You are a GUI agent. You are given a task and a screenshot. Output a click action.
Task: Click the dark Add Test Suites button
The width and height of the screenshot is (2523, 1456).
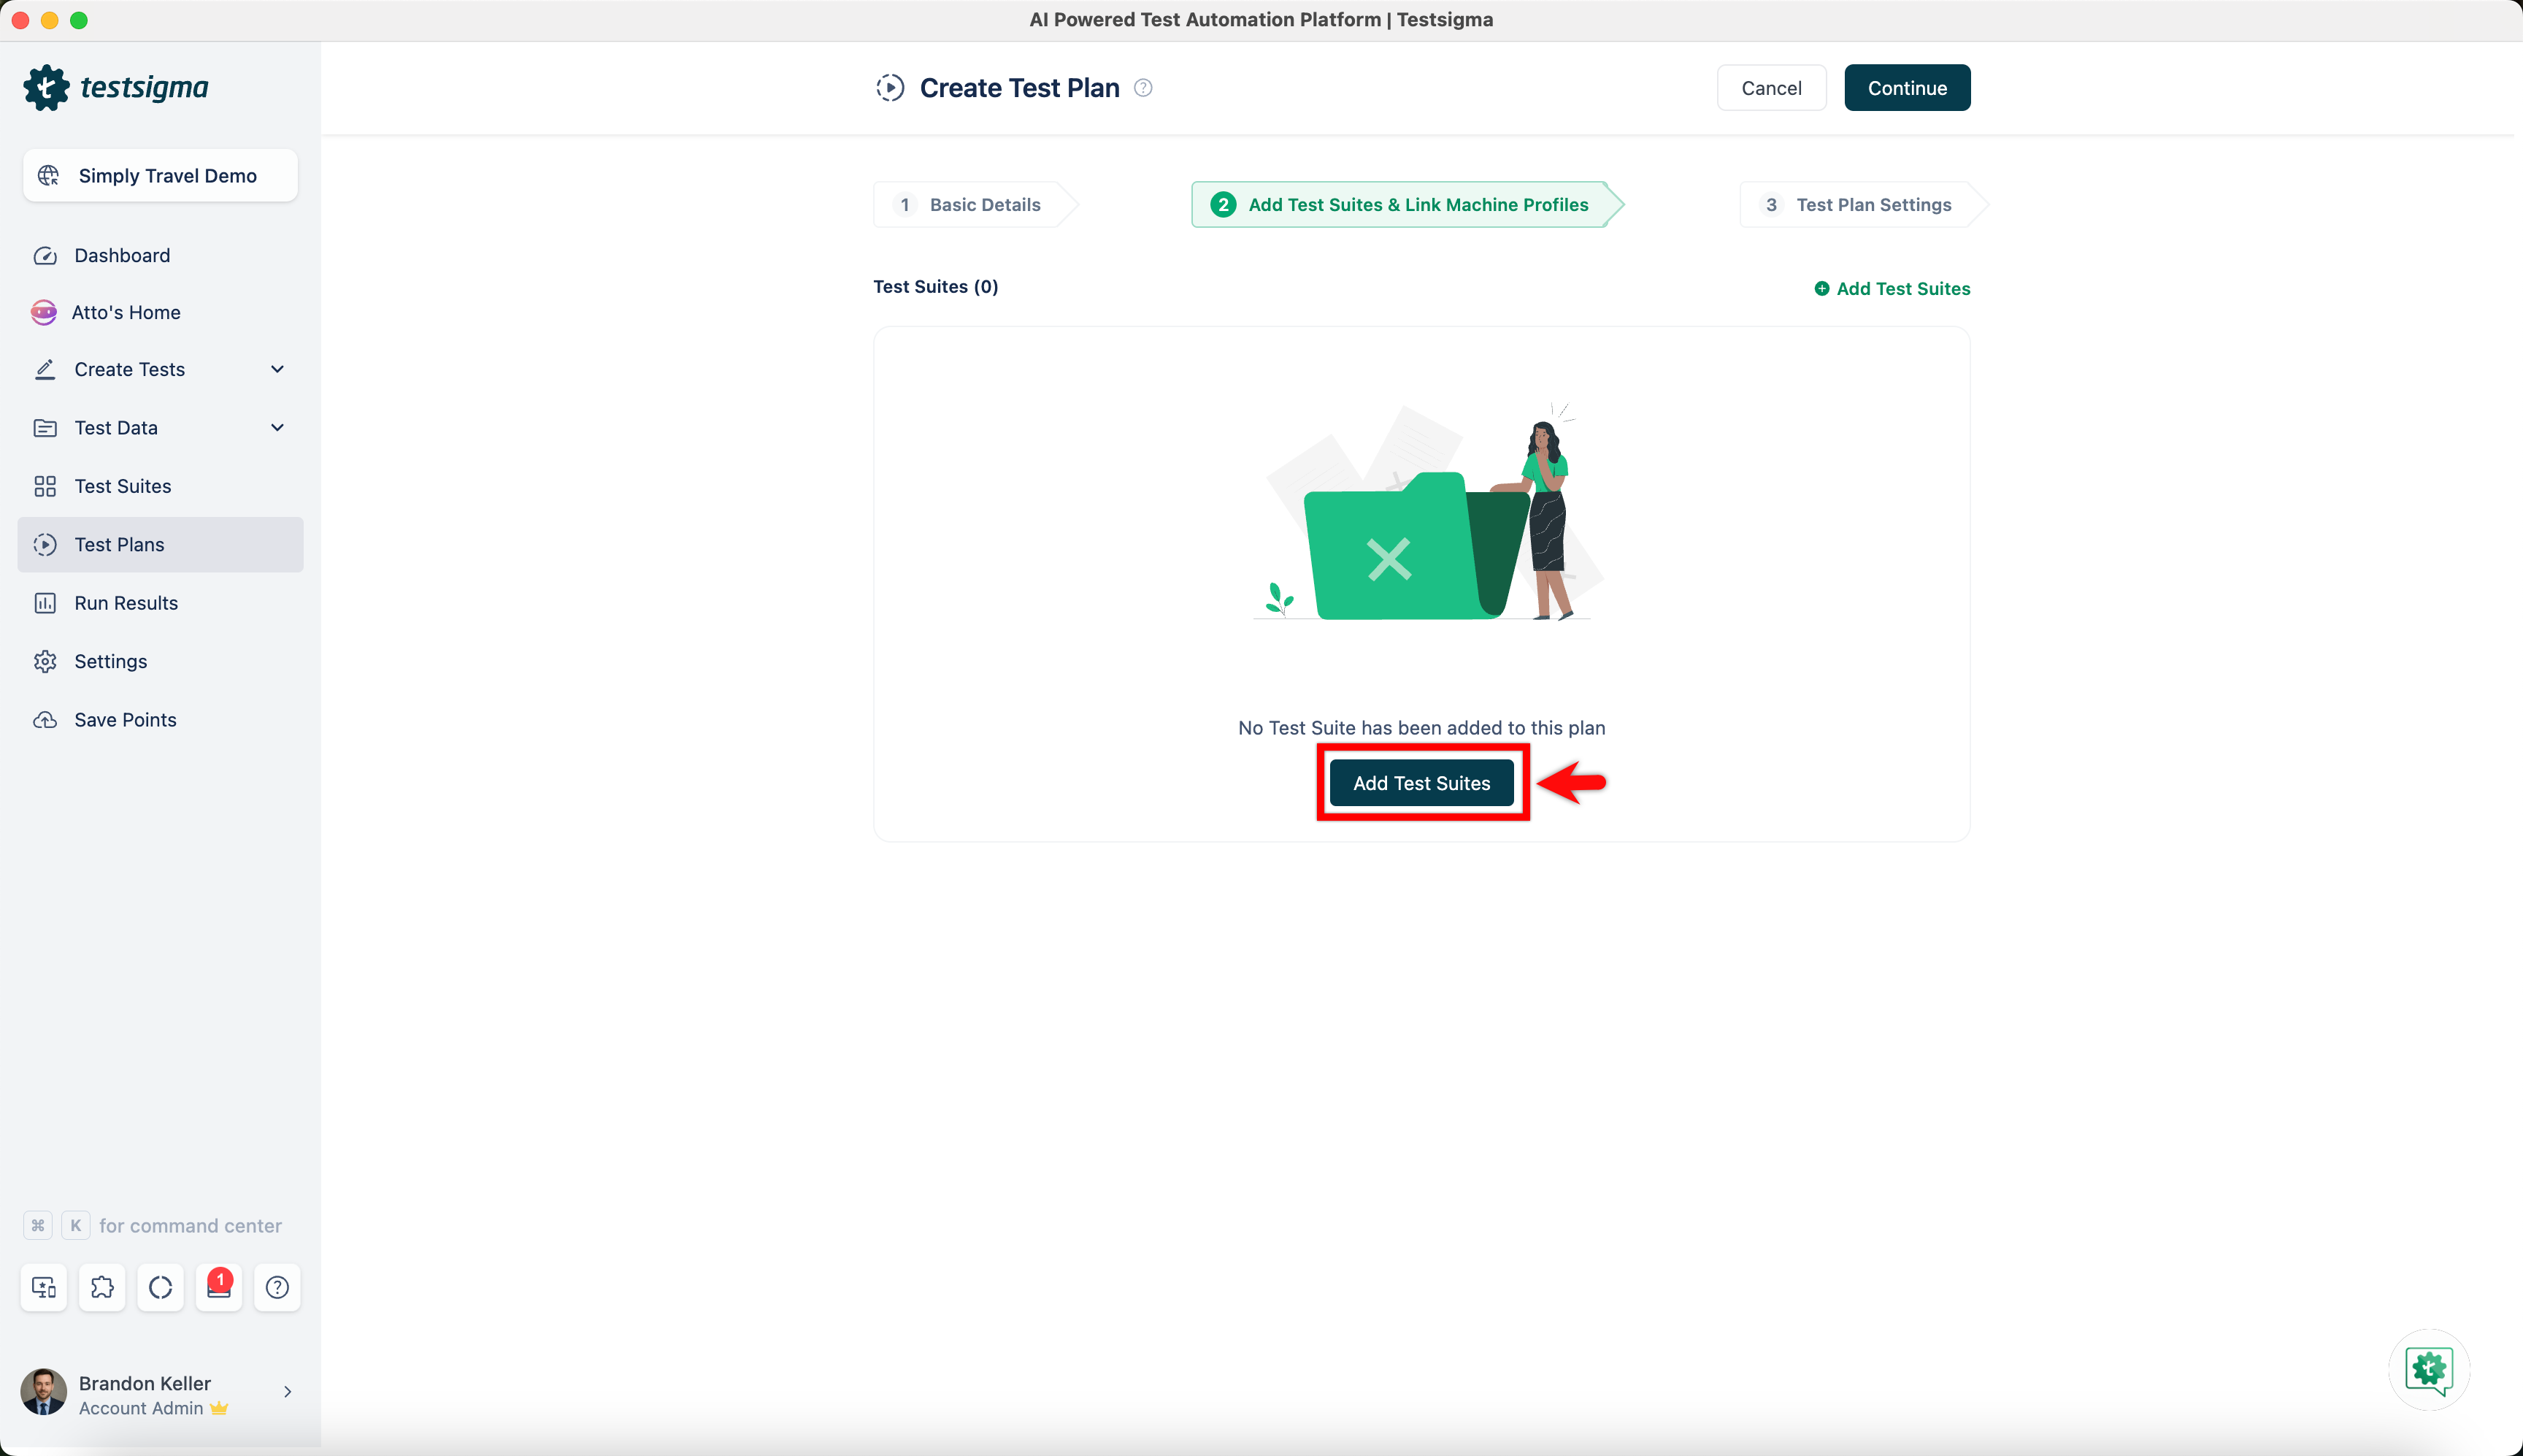tap(1421, 783)
